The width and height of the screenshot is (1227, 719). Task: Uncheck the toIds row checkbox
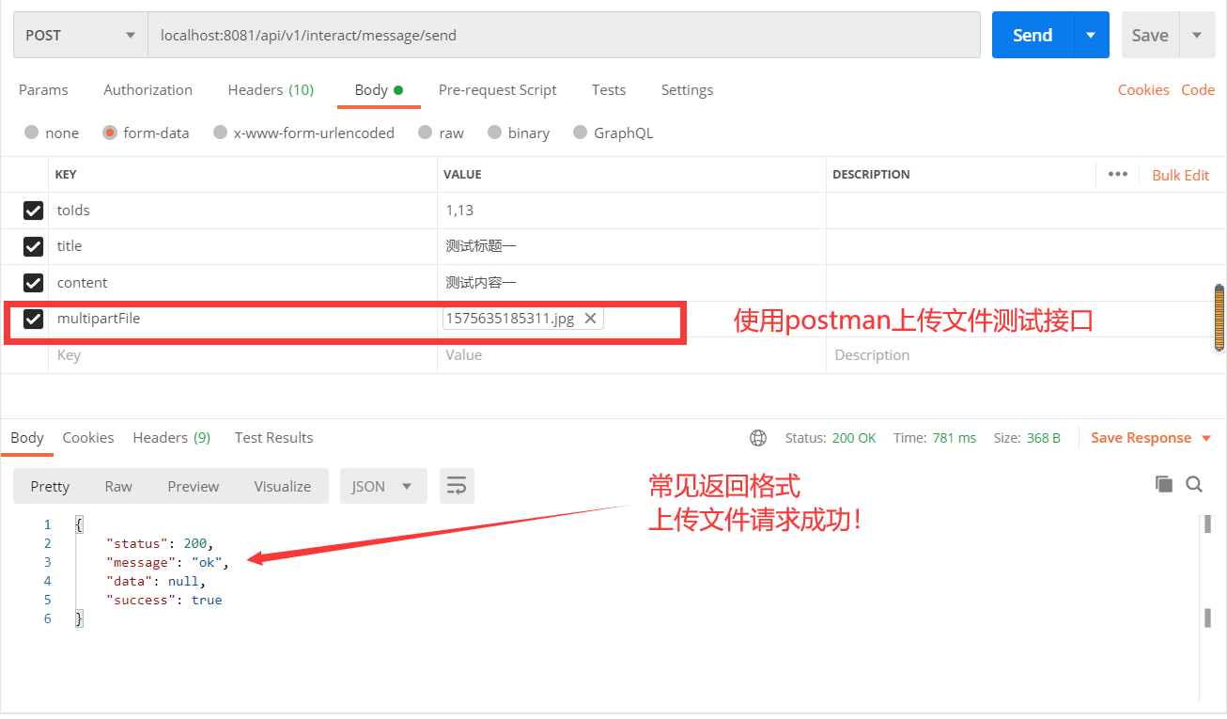(33, 210)
